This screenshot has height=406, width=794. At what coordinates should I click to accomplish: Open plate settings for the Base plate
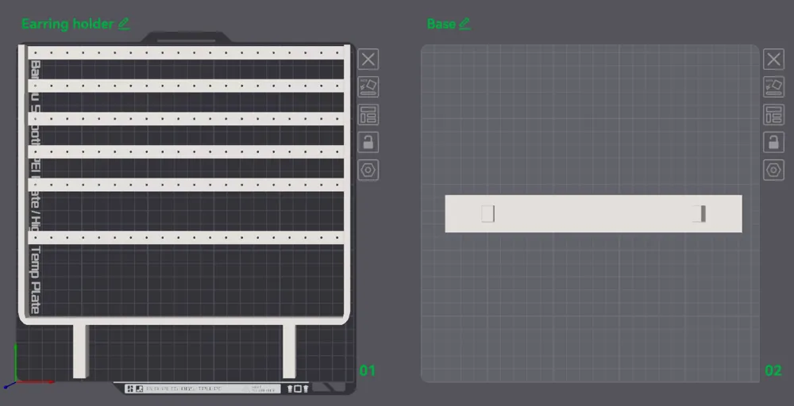point(773,170)
